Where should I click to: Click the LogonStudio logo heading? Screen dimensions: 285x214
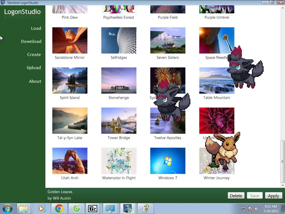pyautogui.click(x=22, y=12)
